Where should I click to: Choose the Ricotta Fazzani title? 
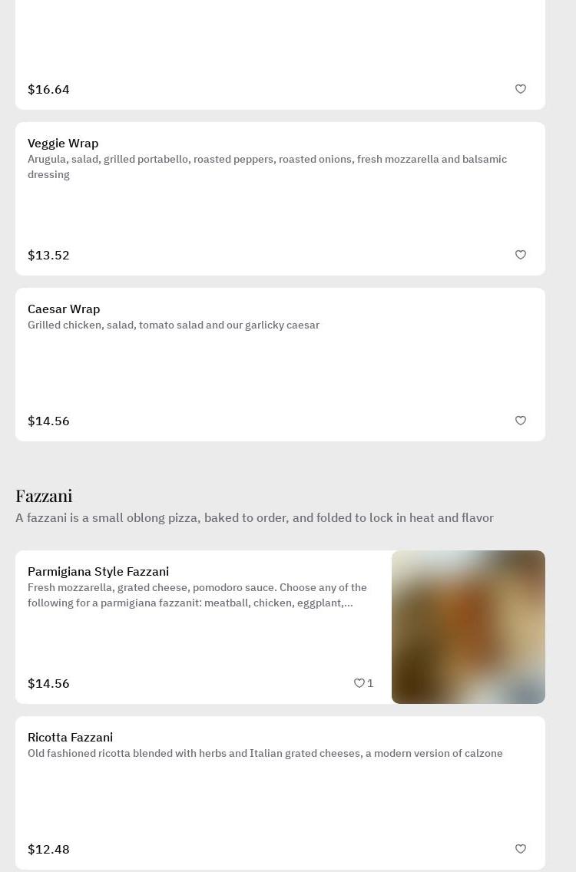(70, 738)
